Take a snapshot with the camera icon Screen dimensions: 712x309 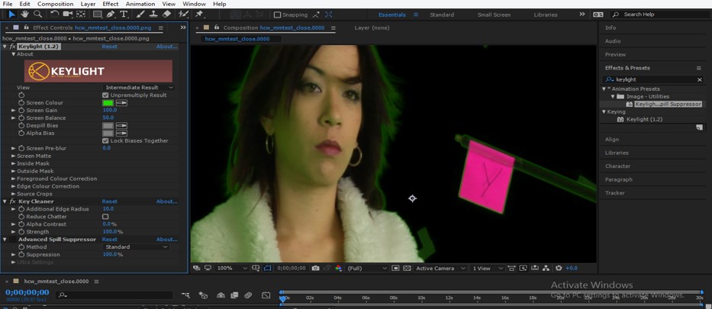316,268
